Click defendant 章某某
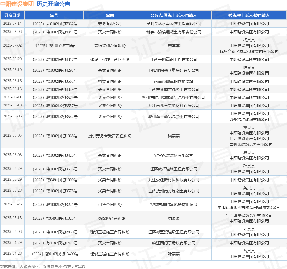The image size is (287, 269). click(x=249, y=127)
